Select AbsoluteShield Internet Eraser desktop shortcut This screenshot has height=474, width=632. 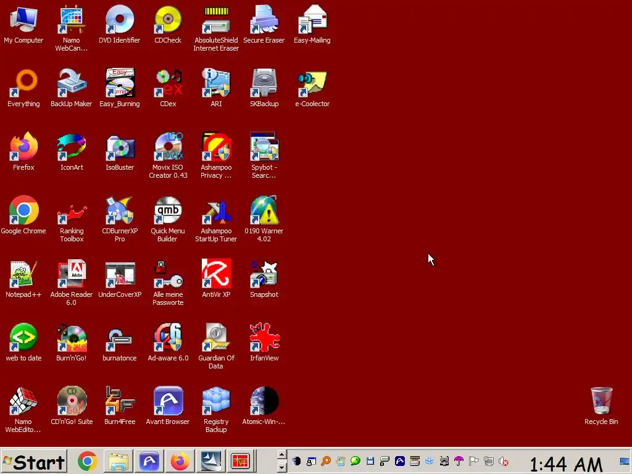[x=216, y=28]
